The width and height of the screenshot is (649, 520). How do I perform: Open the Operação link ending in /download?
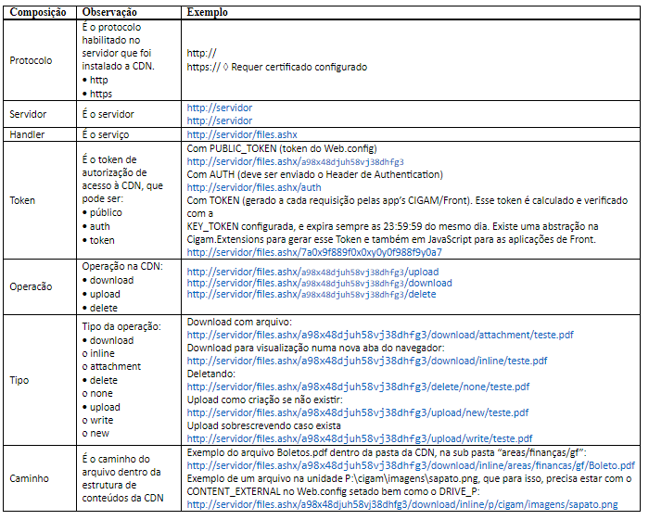click(x=319, y=283)
